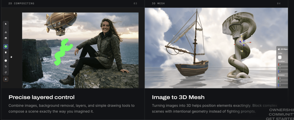Click the Location Z field

283,71
